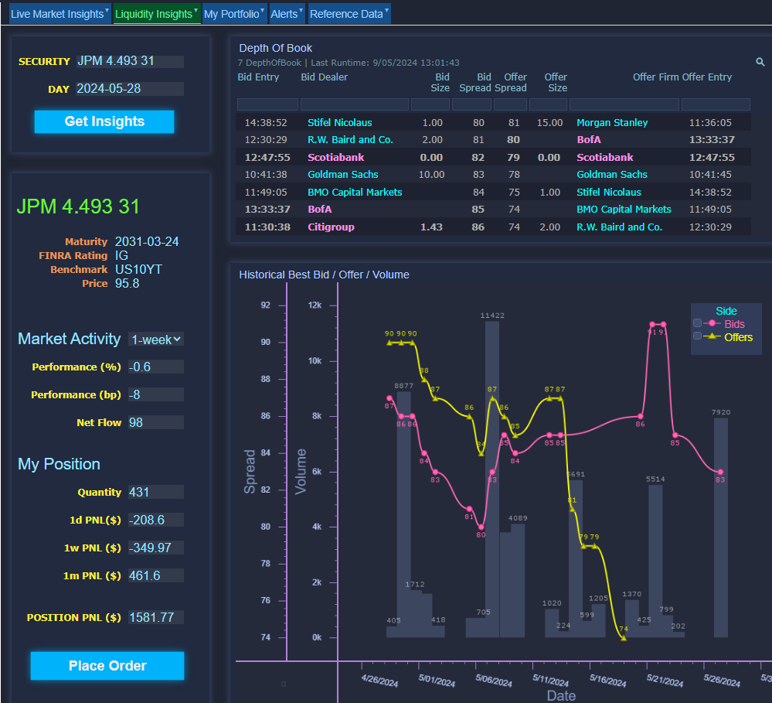Click the DAY date input field

130,89
